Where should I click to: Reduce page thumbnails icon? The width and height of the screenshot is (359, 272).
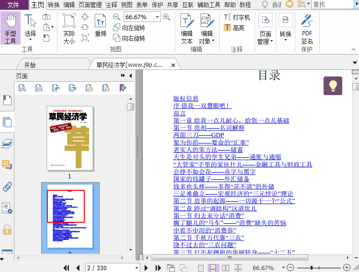click(x=39, y=88)
